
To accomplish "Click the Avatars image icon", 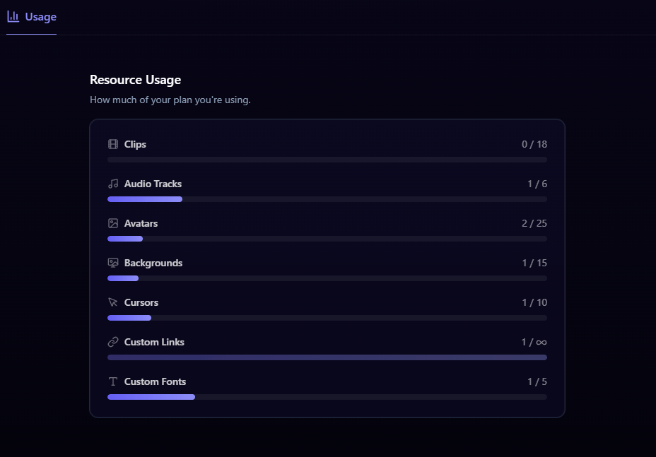I will tap(112, 222).
